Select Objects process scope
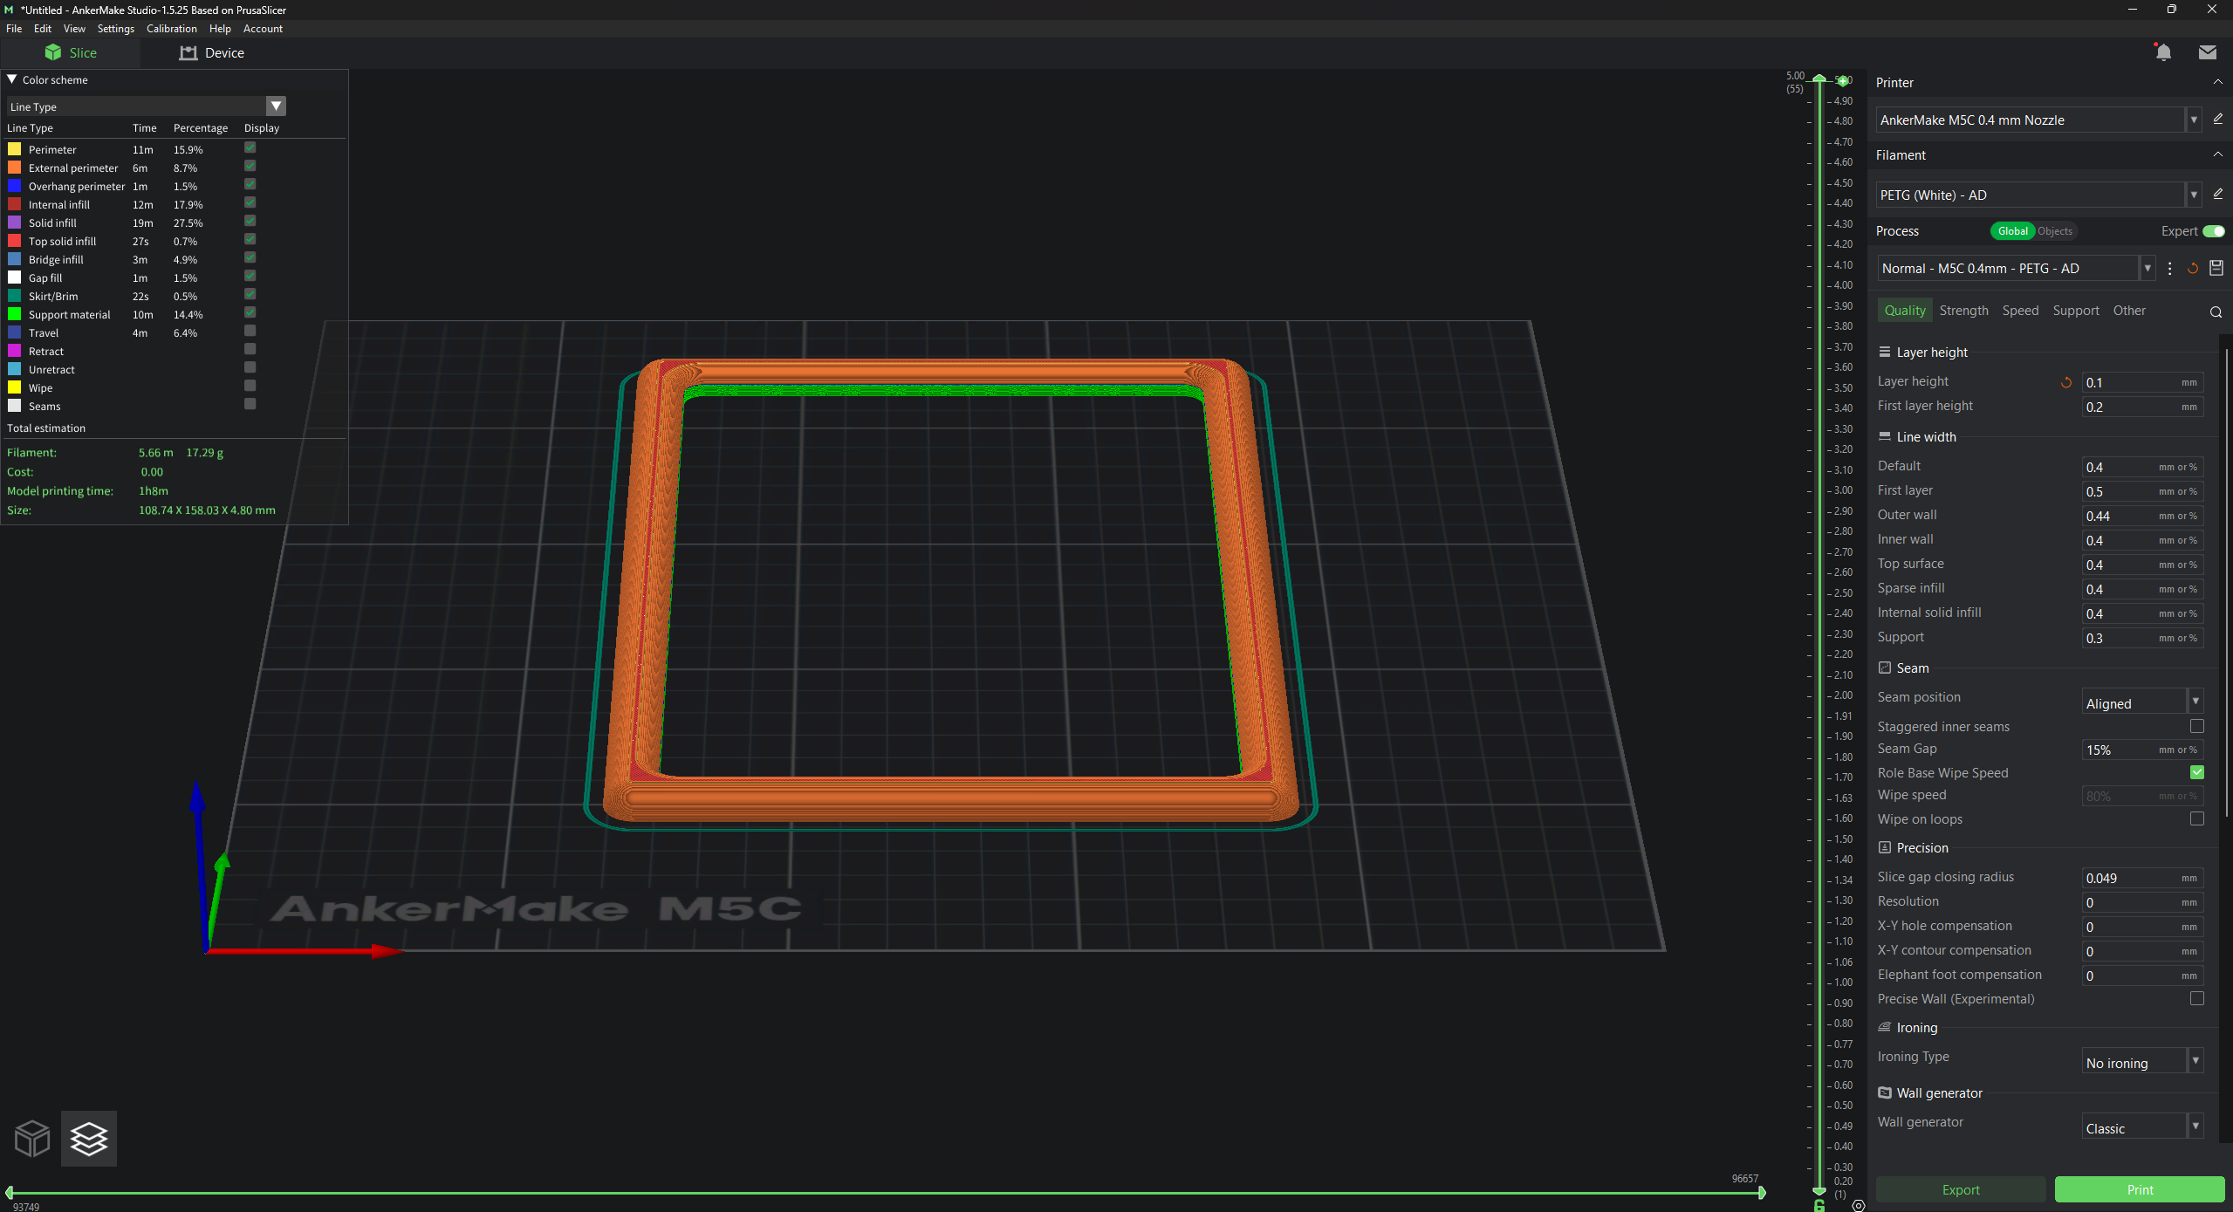The width and height of the screenshot is (2233, 1212). [2054, 231]
